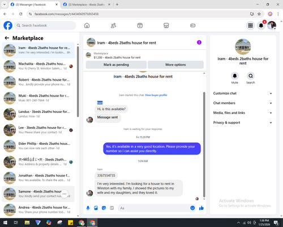Viewport: 283px width, 227px height.
Task: Open the Gaming icon in top navigation
Action: (x=192, y=26)
